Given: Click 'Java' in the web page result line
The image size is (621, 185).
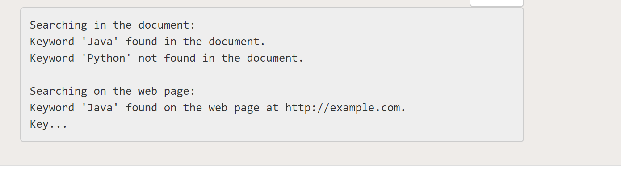Looking at the screenshot, I should pos(100,108).
